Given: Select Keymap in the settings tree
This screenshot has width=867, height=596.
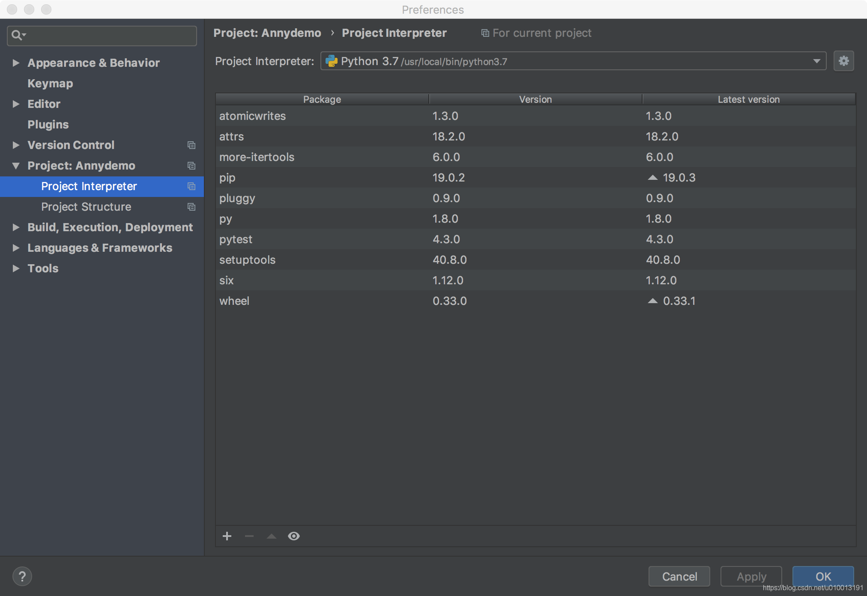Looking at the screenshot, I should 50,83.
